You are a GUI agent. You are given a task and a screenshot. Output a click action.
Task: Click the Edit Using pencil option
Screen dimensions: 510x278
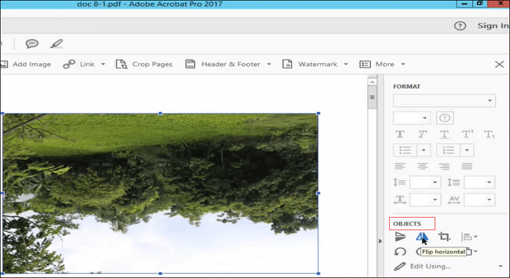click(x=422, y=266)
